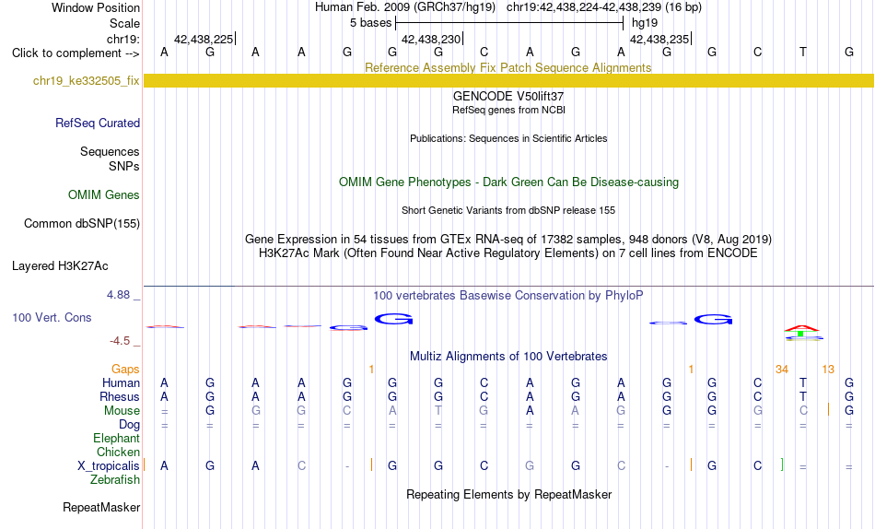875x529 pixels.
Task: Click the Human species row label
Action: click(x=121, y=382)
